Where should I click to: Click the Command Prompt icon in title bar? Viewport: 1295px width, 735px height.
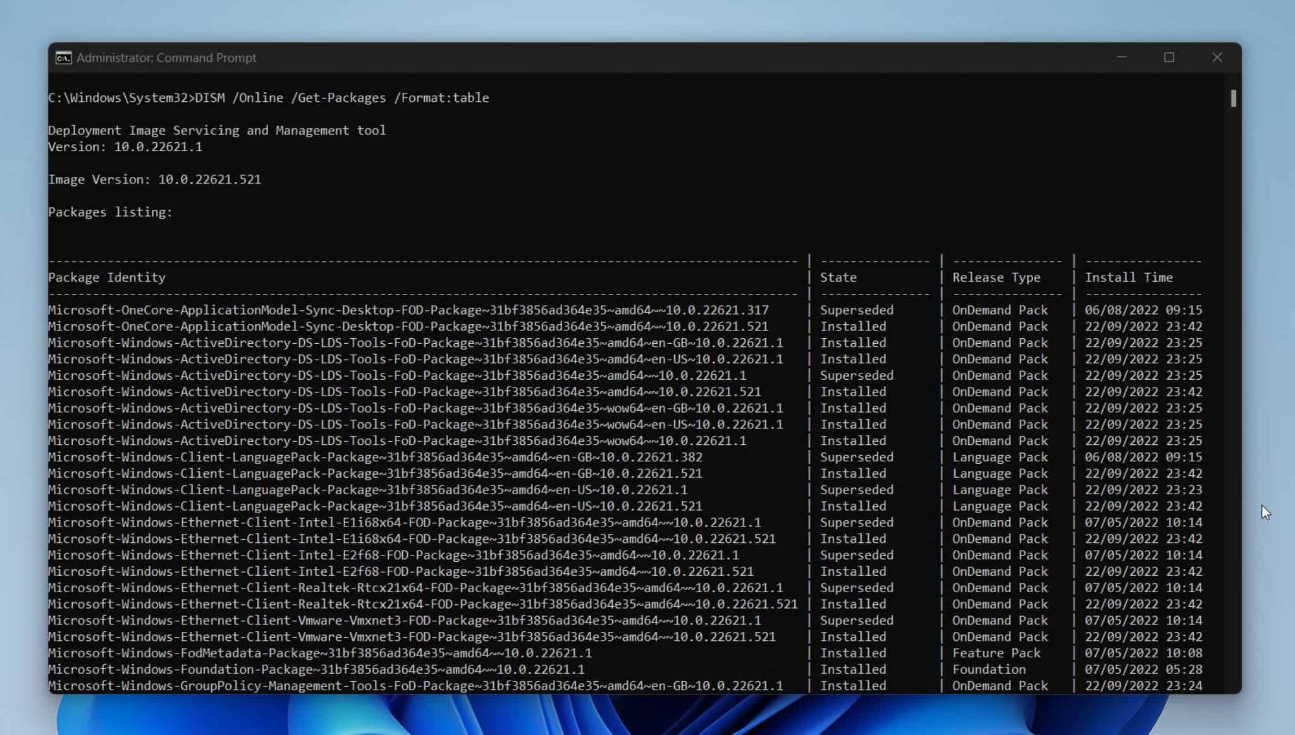point(63,58)
